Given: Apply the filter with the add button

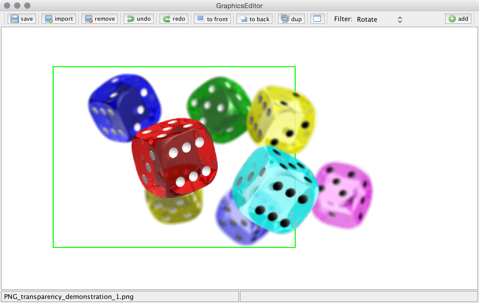Looking at the screenshot, I should coord(458,19).
